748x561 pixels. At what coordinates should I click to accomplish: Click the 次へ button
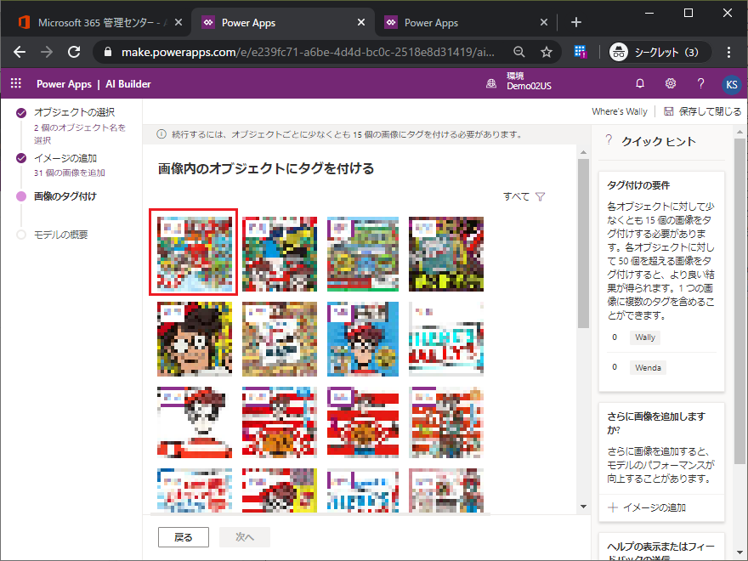(245, 537)
